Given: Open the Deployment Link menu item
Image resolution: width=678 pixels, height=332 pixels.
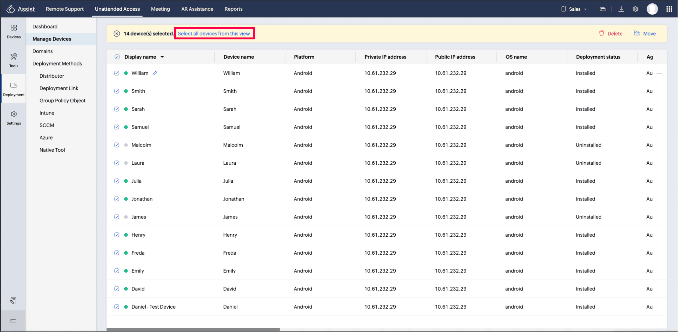Looking at the screenshot, I should pos(59,88).
